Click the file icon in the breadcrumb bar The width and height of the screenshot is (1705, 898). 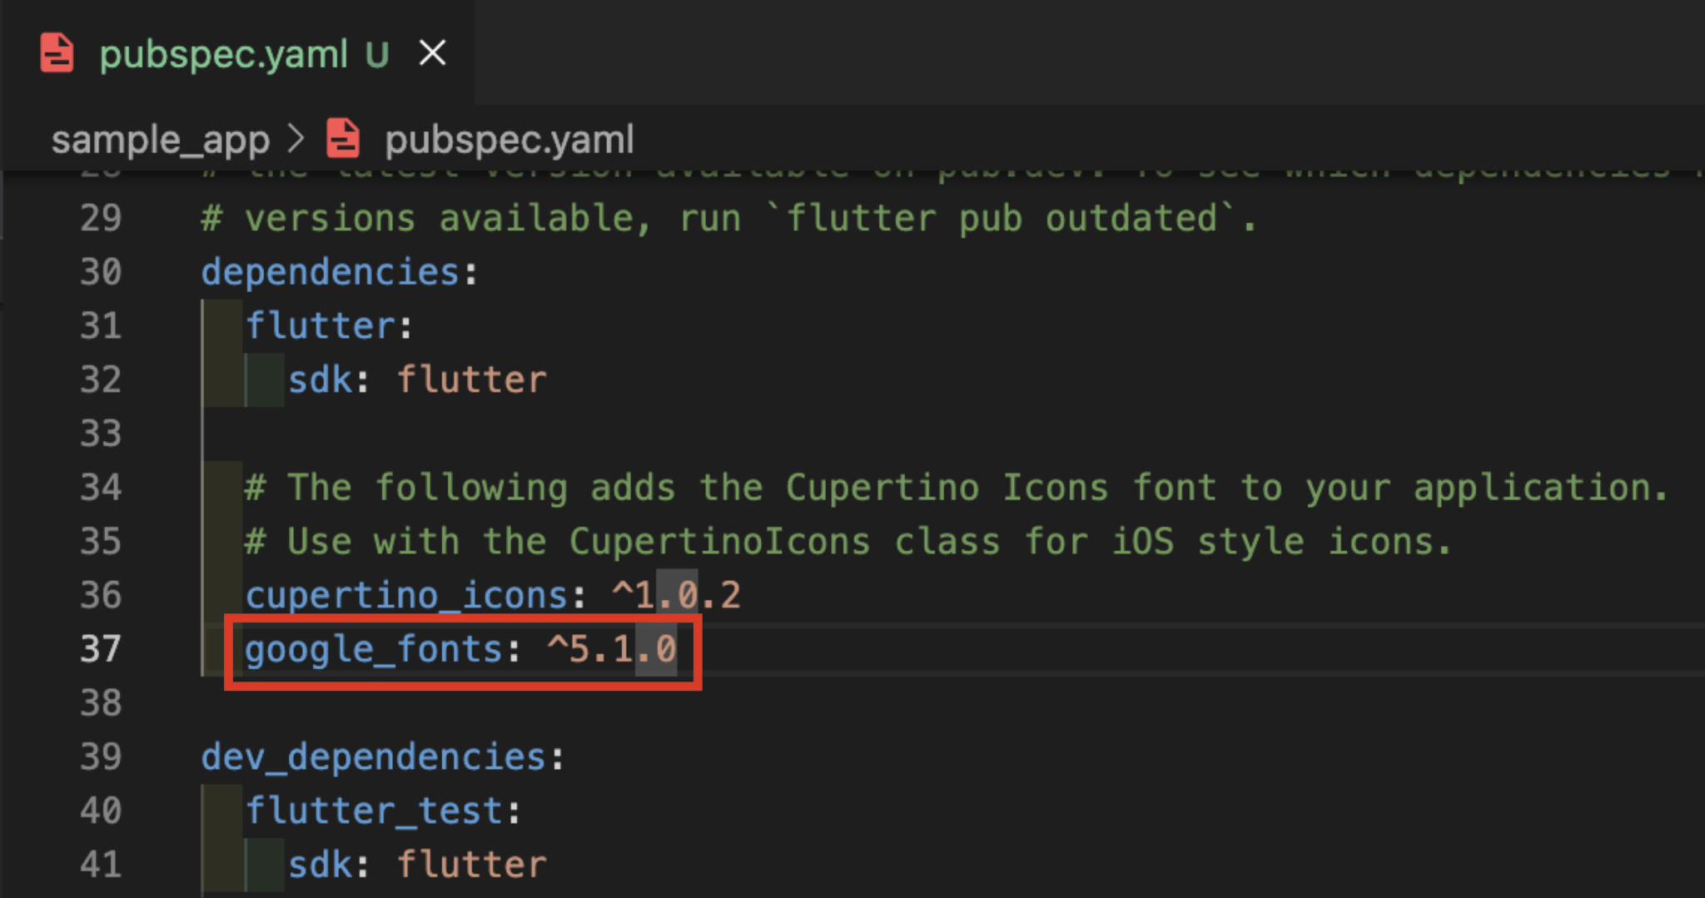(x=342, y=139)
